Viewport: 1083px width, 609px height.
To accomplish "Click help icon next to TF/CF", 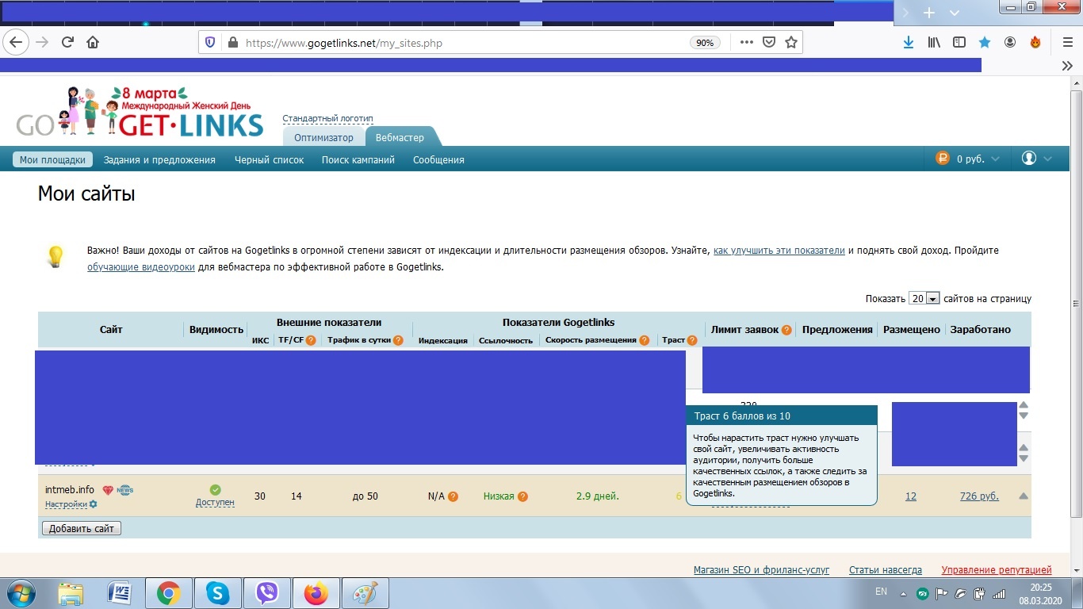I will pyautogui.click(x=311, y=341).
